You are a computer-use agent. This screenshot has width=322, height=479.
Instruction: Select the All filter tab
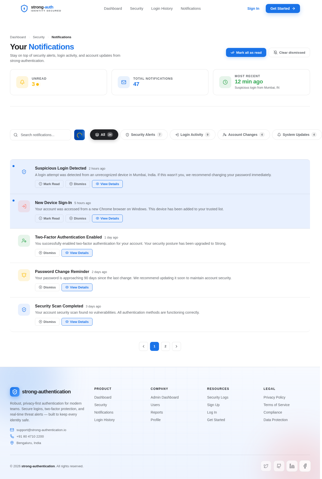coord(104,135)
